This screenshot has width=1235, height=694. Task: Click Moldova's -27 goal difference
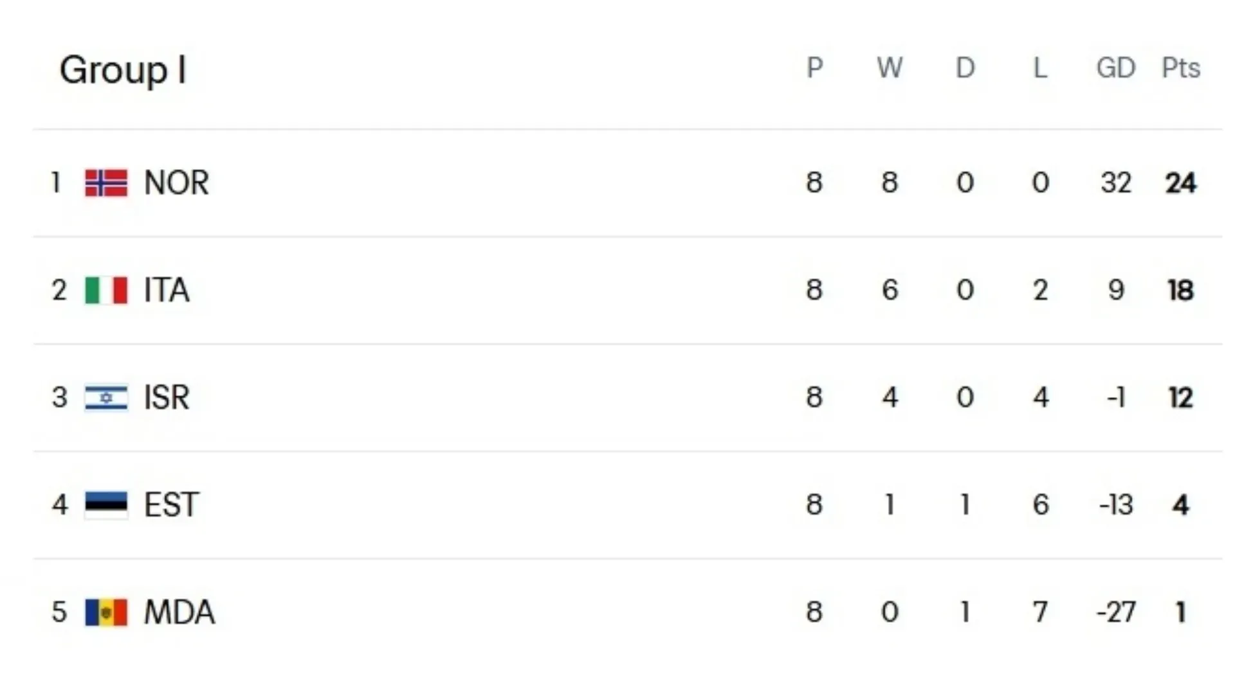coord(1116,612)
